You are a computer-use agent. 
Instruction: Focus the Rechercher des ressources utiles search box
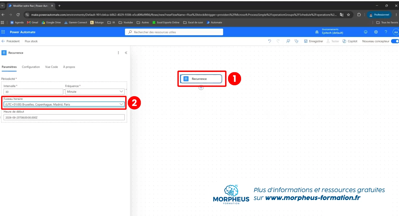174,32
